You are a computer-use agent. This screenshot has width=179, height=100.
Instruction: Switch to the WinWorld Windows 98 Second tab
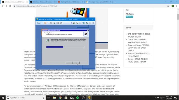(x=43, y=2)
